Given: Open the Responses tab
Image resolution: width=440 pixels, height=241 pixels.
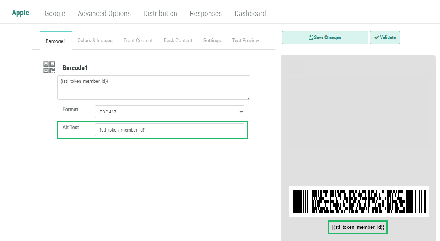Looking at the screenshot, I should pos(206,13).
